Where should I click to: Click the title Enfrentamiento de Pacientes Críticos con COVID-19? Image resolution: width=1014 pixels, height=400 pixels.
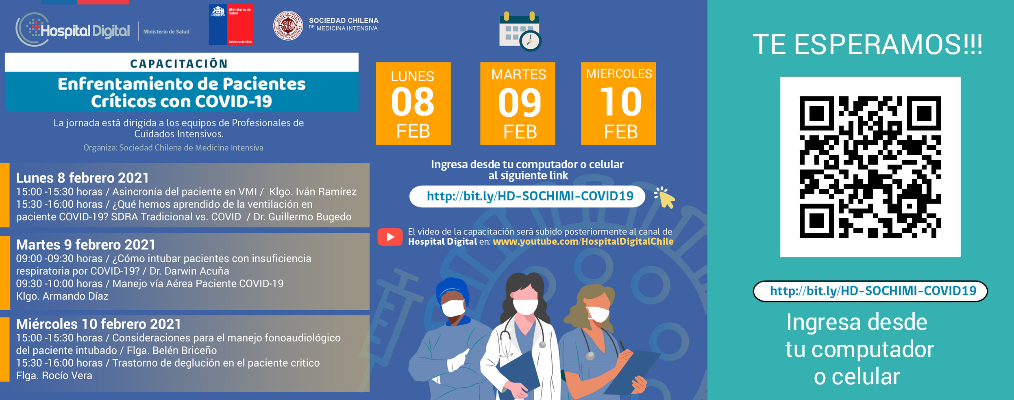pos(182,92)
